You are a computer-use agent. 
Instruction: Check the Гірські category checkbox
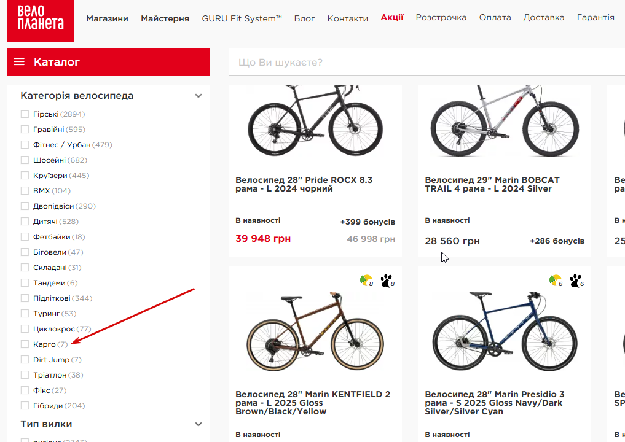[x=25, y=114]
